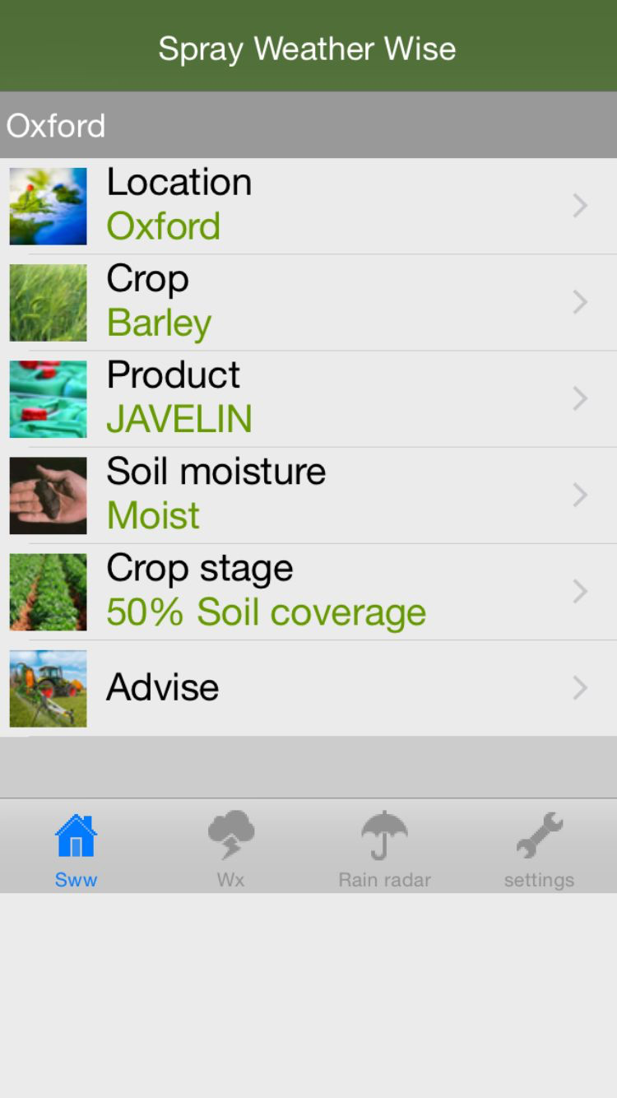The height and width of the screenshot is (1098, 617).
Task: Click the Advise label
Action: (x=163, y=687)
